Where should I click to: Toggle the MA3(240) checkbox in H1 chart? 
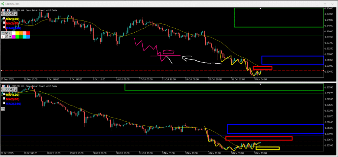(4, 103)
